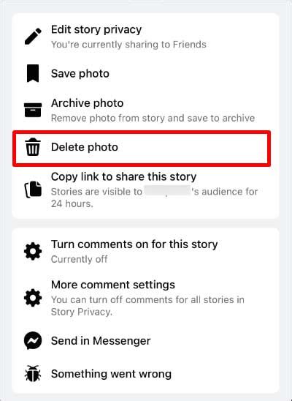Click the bookmark icon beside Save photo

point(33,73)
